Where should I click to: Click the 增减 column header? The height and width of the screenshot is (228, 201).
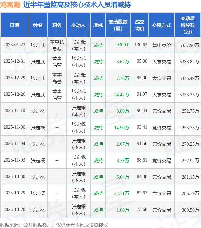pos(98,25)
